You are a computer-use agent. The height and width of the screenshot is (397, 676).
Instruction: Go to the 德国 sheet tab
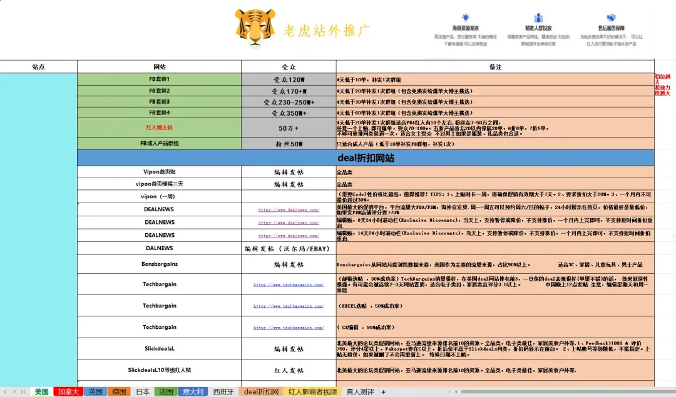[119, 392]
